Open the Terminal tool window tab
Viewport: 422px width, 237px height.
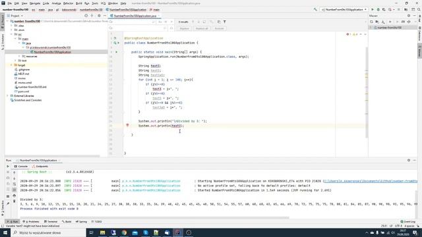[51, 221]
